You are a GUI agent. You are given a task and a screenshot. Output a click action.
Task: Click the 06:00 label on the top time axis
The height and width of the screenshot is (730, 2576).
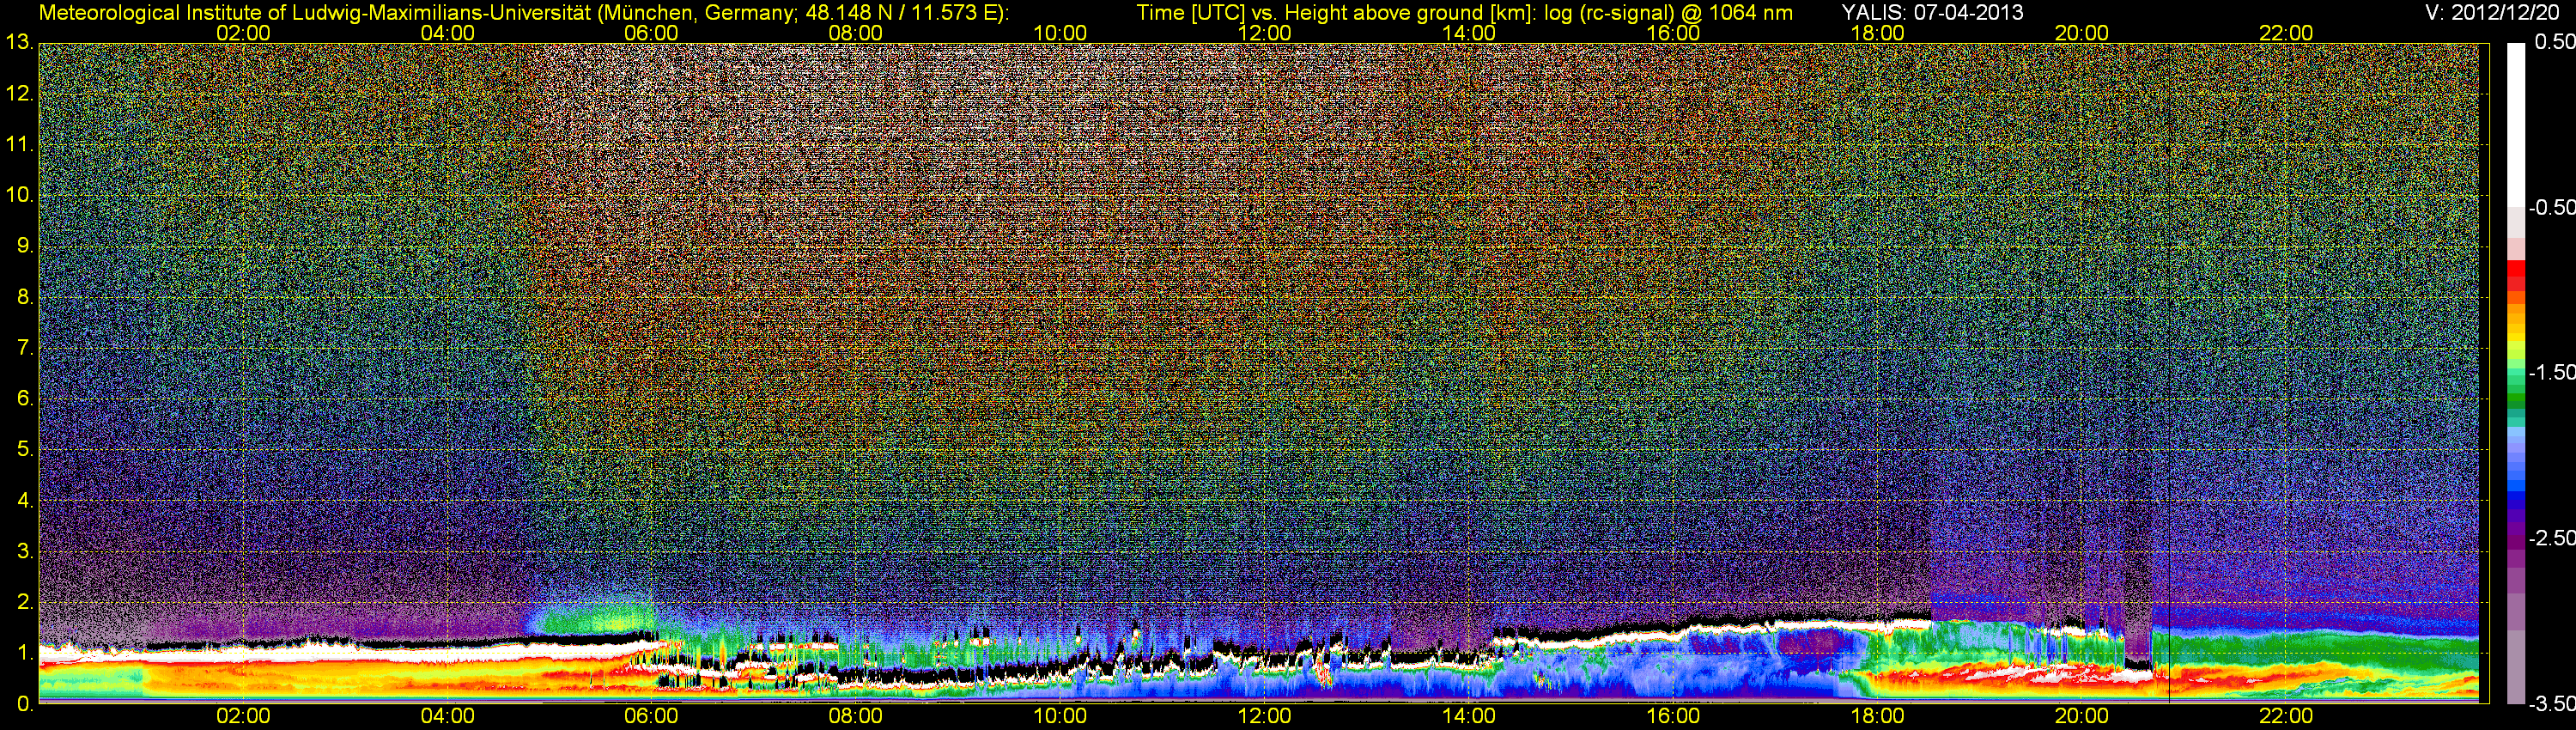click(x=651, y=33)
